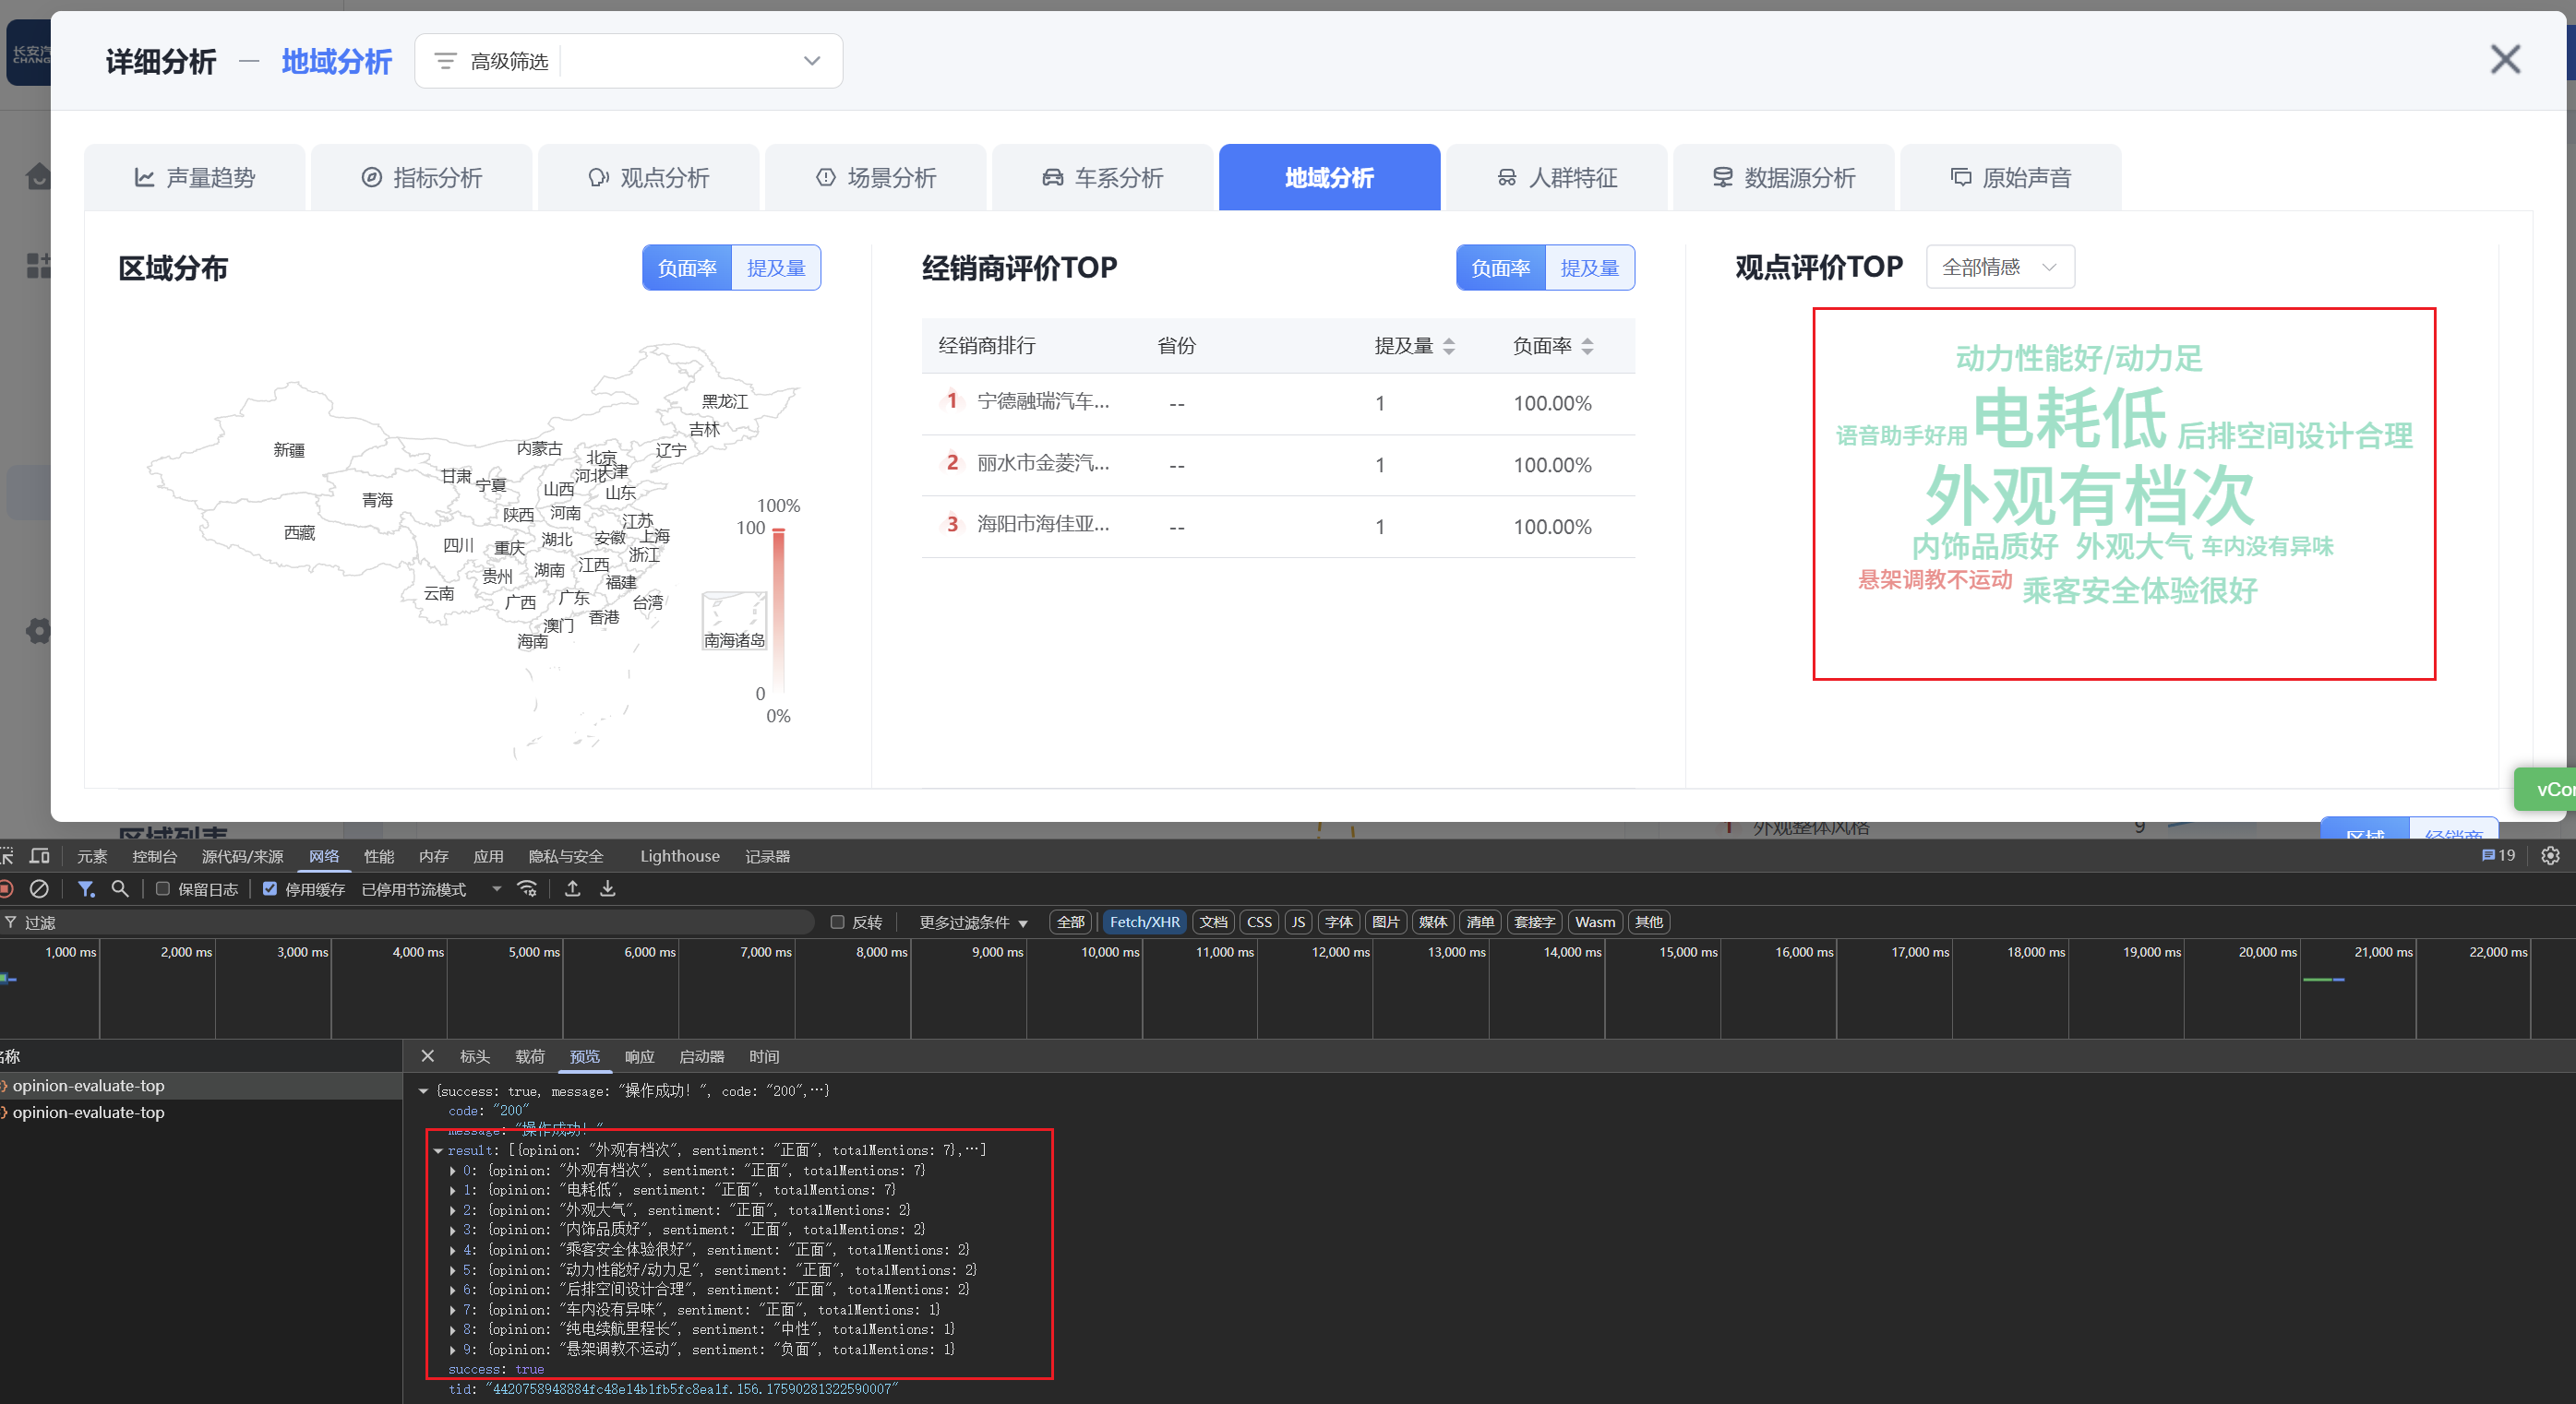Open the 全部情感 sentiment dropdown
2576x1404 pixels.
point(2000,268)
